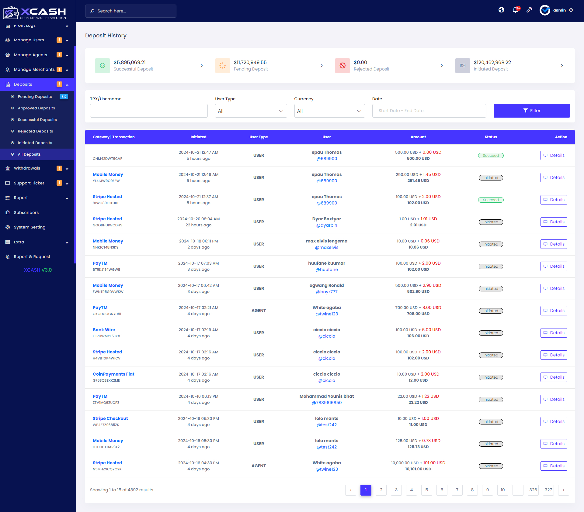The image size is (584, 512).
Task: Click the globe icon in top bar
Action: pos(501,10)
